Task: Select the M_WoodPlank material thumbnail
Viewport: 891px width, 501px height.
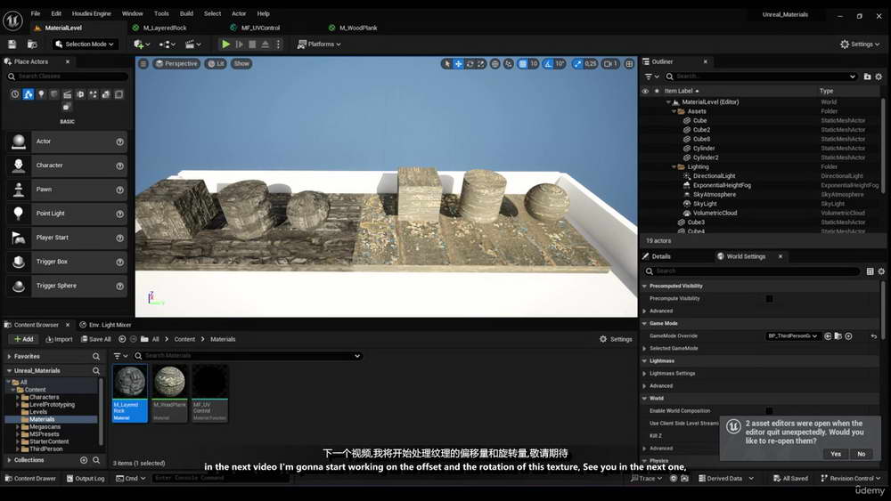Action: tap(170, 393)
